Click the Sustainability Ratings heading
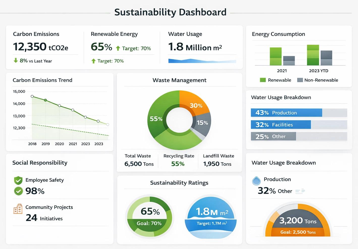Viewport: 358px width, 249px height. (x=179, y=183)
